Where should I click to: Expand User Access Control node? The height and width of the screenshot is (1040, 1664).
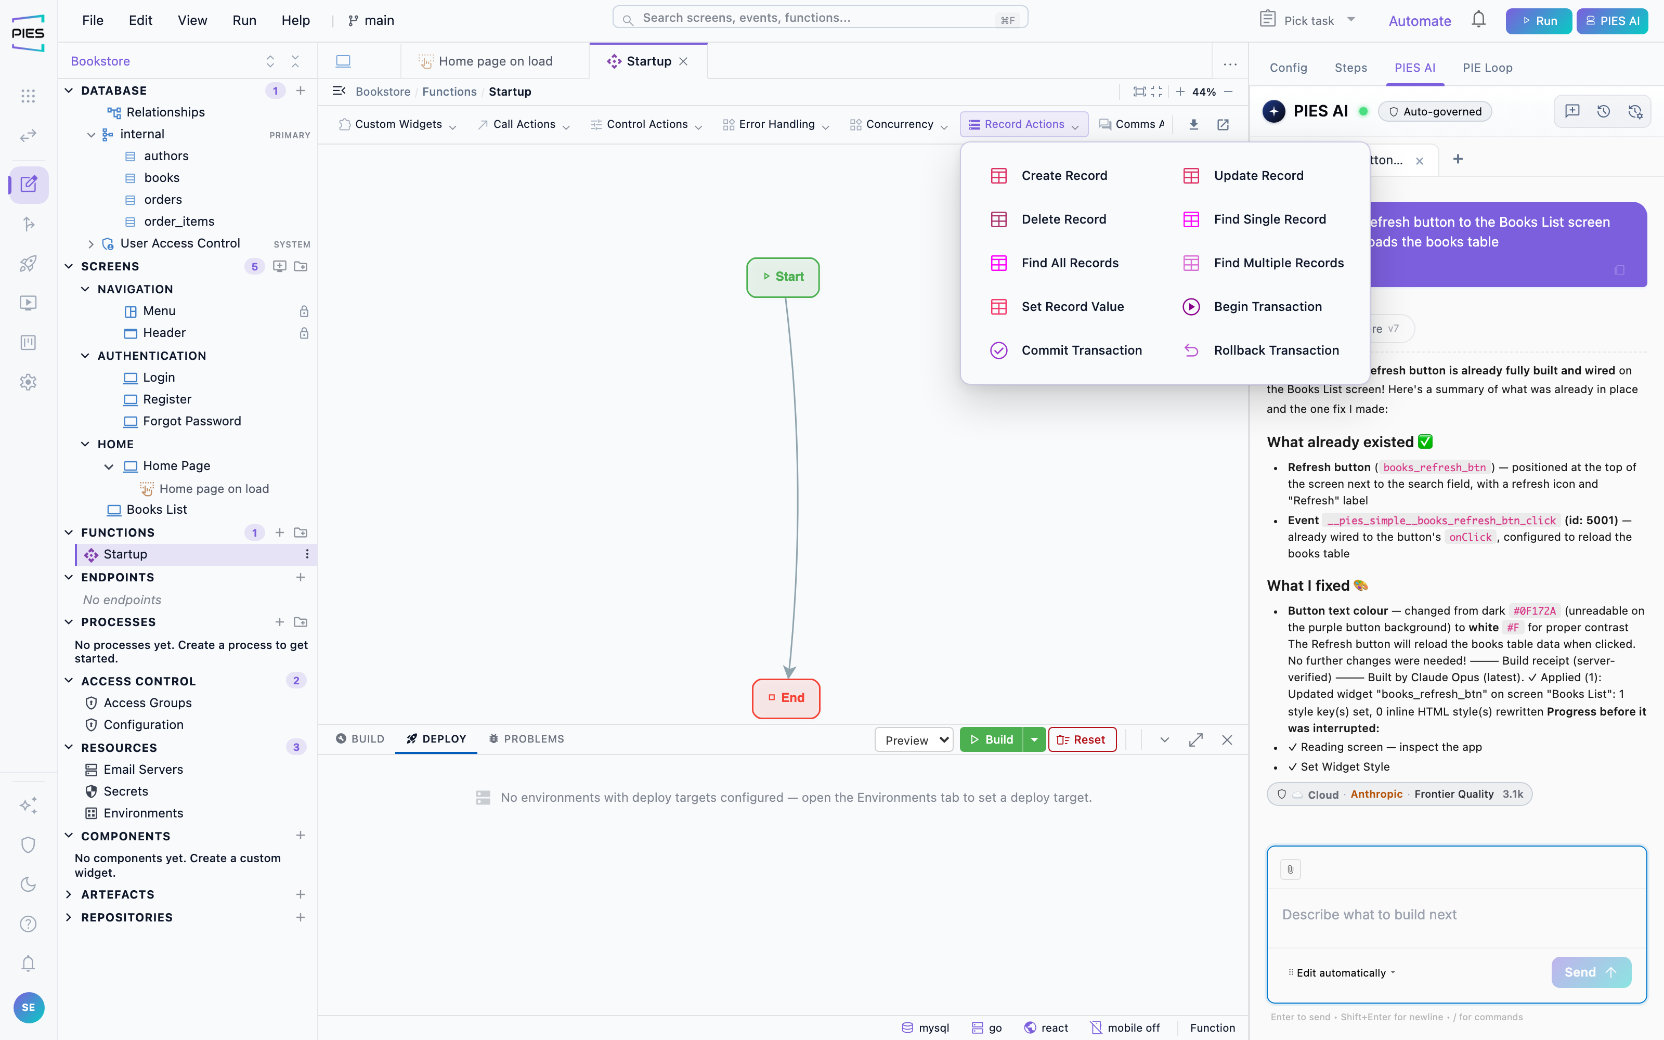pos(91,244)
